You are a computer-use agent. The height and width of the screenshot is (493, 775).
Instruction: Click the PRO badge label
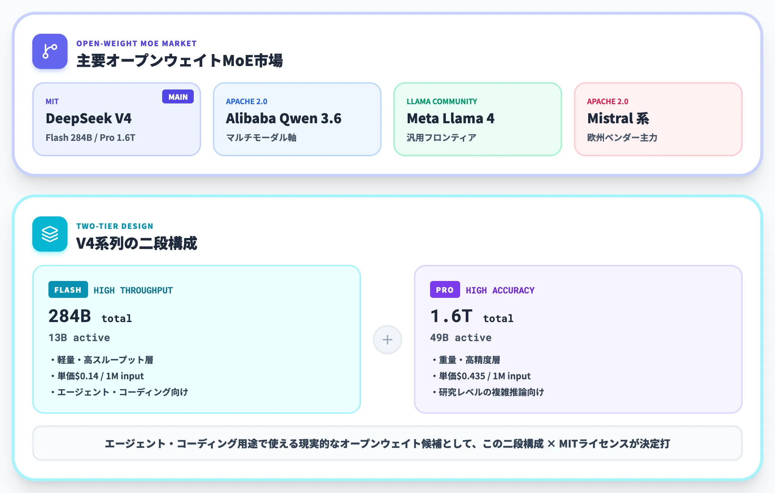tap(445, 290)
